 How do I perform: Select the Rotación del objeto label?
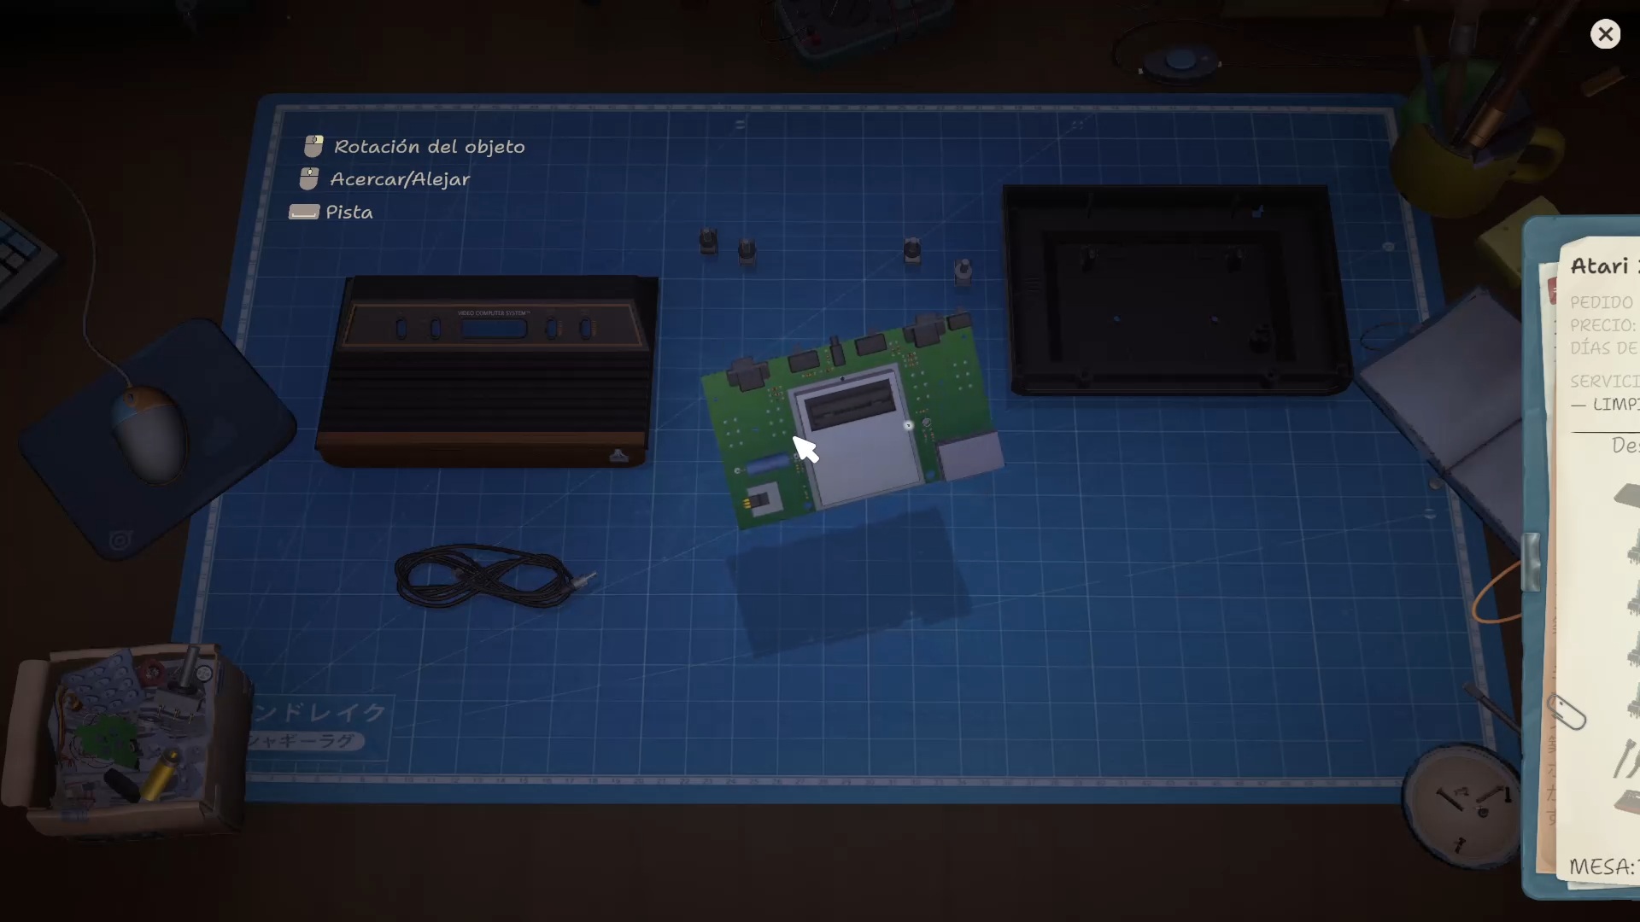[x=430, y=146]
